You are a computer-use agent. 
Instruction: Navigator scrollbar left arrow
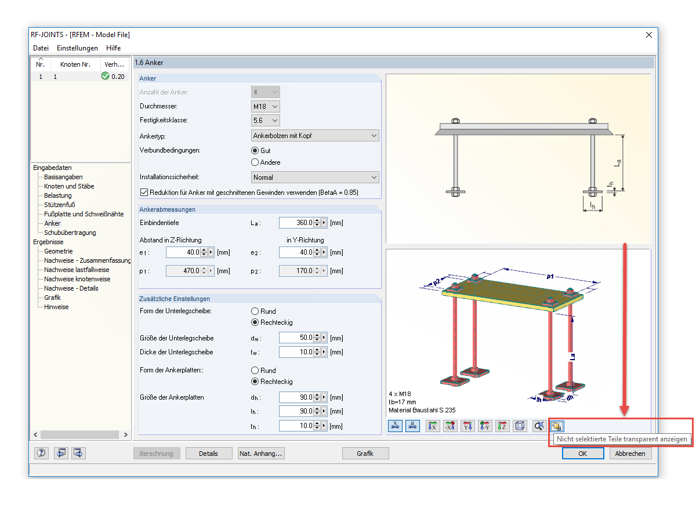[x=35, y=434]
